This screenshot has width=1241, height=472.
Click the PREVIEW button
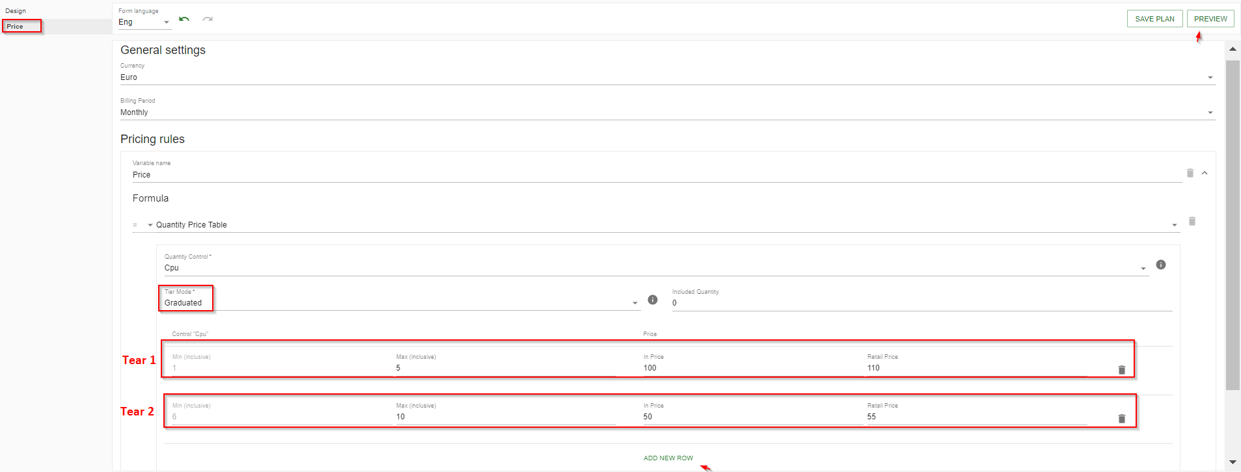click(x=1210, y=19)
